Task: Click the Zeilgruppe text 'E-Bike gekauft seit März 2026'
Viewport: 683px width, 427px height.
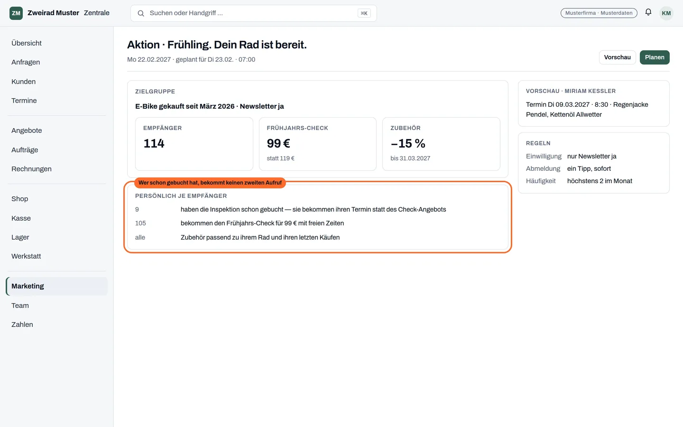Action: [x=185, y=106]
